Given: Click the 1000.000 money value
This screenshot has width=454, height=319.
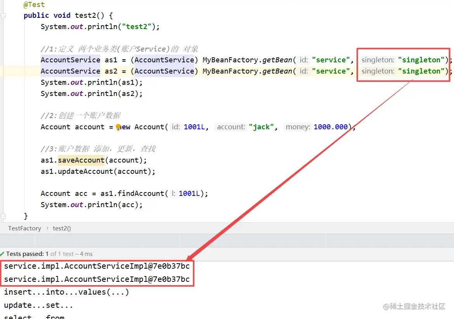Looking at the screenshot, I should pos(331,127).
